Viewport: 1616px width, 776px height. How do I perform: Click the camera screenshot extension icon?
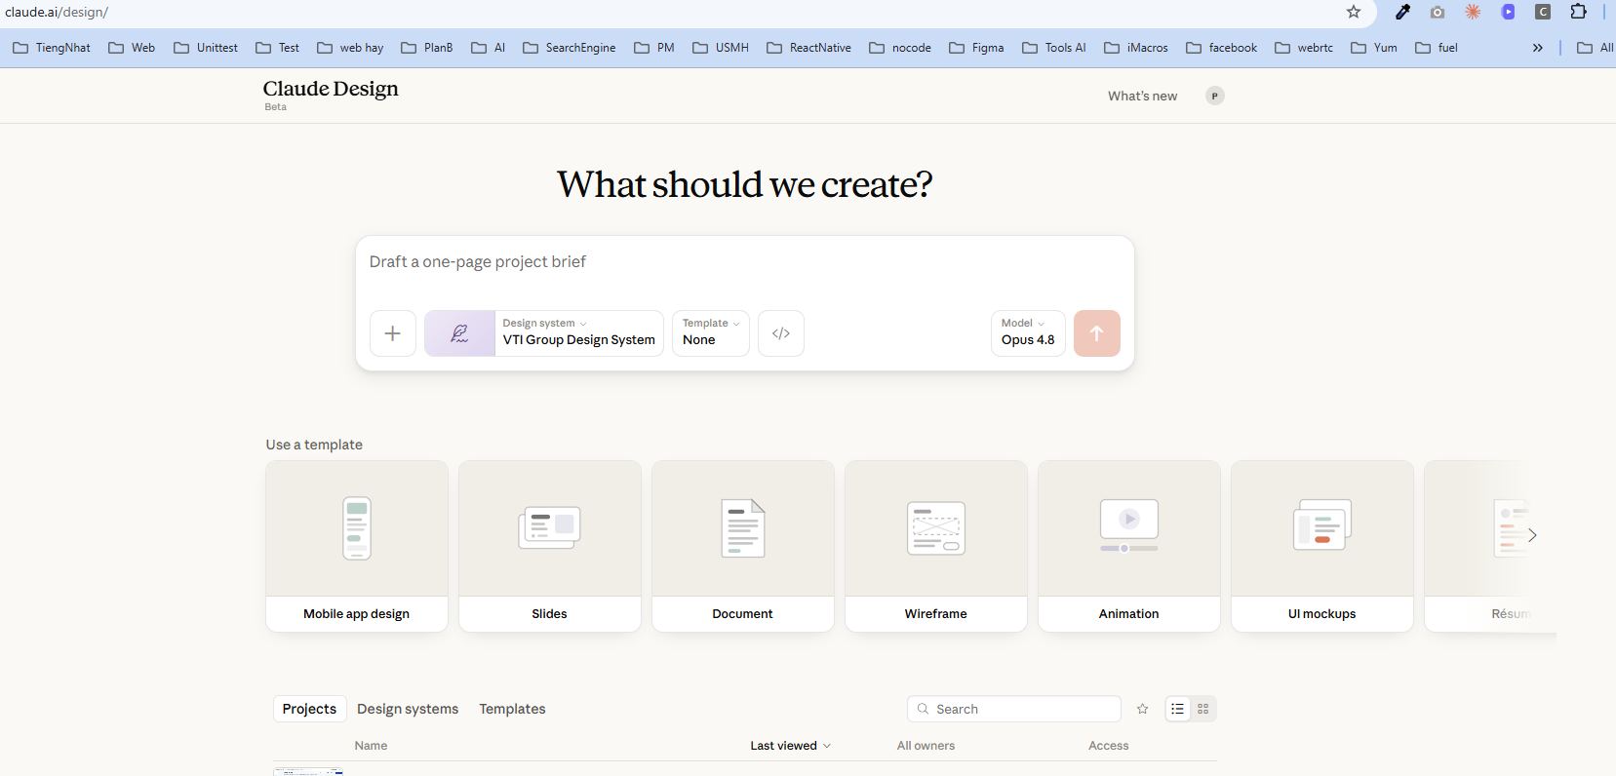[x=1438, y=12]
